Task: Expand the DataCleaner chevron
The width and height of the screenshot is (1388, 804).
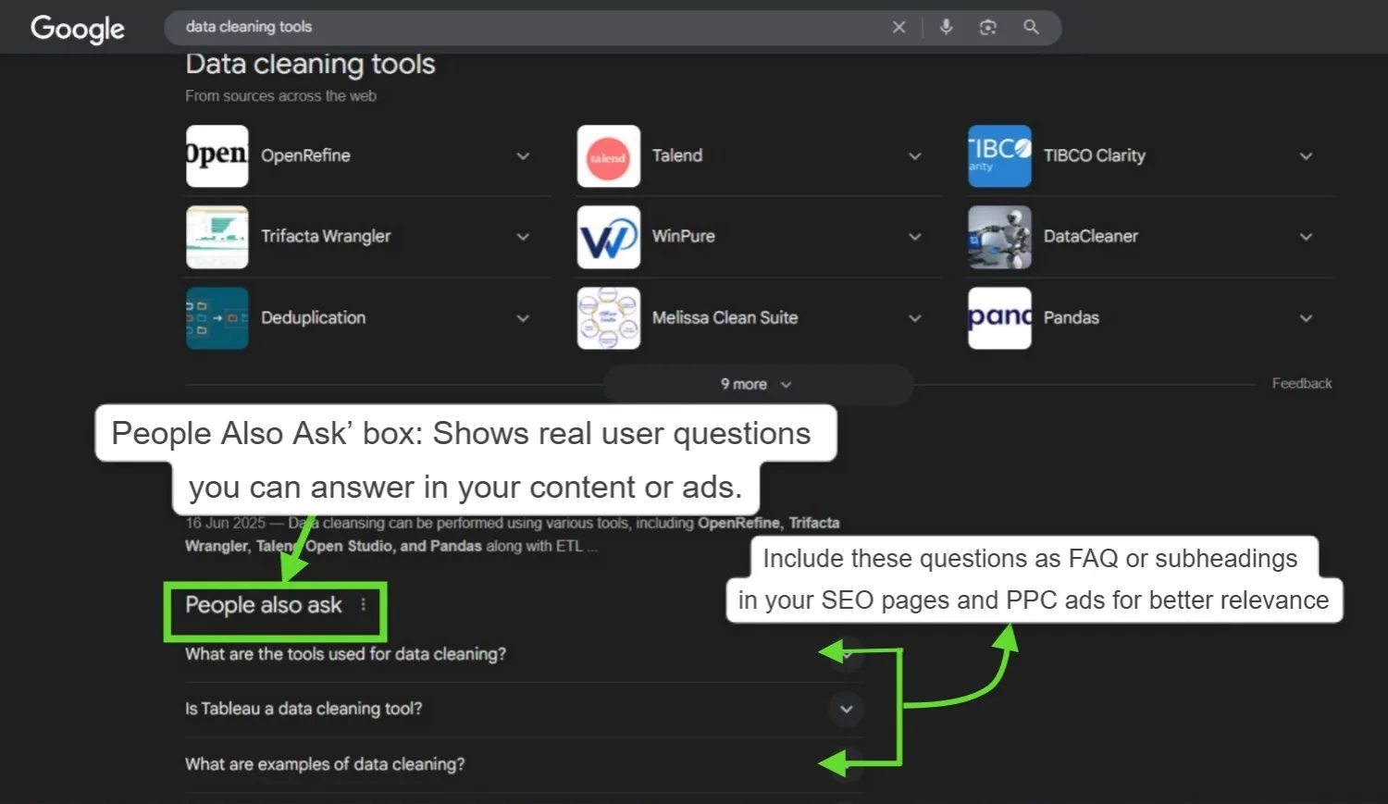Action: [1306, 237]
